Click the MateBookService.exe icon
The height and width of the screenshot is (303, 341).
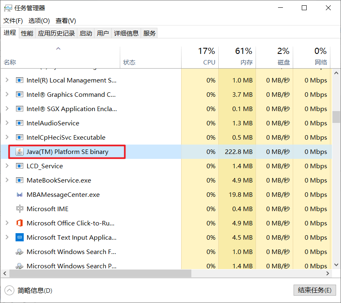pos(20,180)
